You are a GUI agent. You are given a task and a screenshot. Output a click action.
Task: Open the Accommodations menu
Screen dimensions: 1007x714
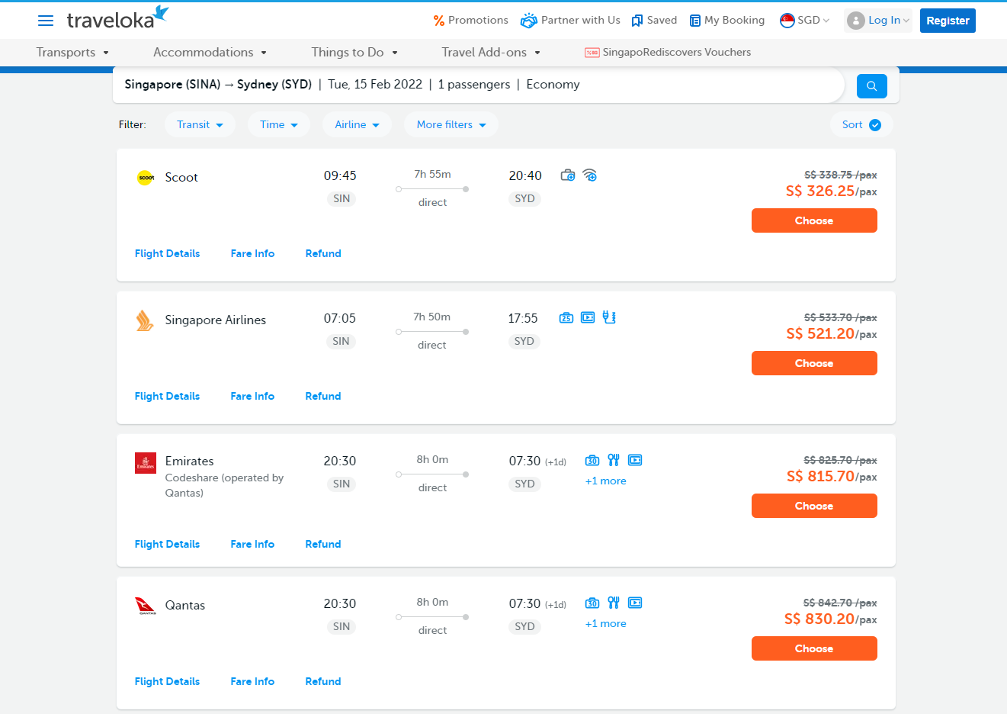point(210,53)
